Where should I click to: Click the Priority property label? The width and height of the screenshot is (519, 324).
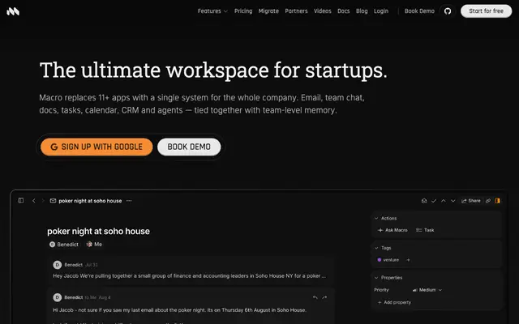(x=381, y=290)
